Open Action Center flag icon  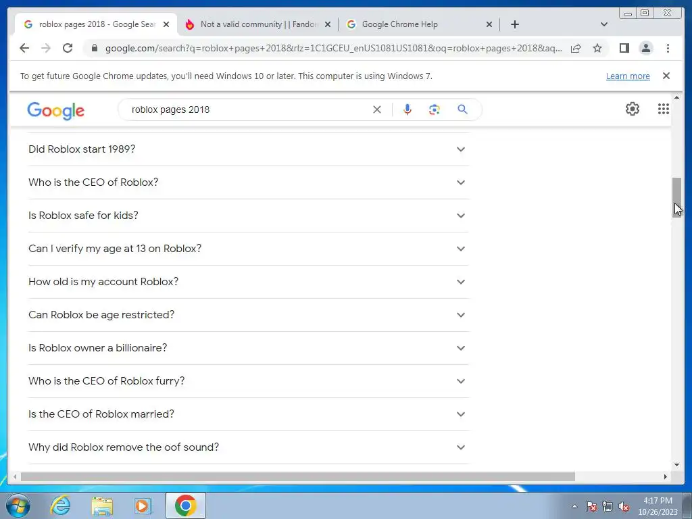[591, 507]
